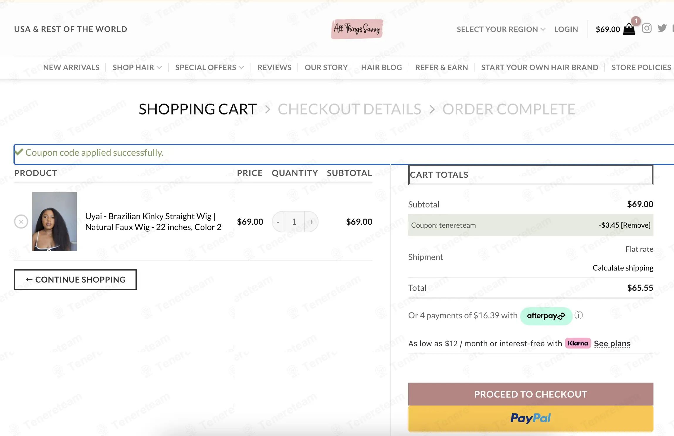Open Klarna See plans link
This screenshot has height=436, width=674.
click(x=612, y=344)
